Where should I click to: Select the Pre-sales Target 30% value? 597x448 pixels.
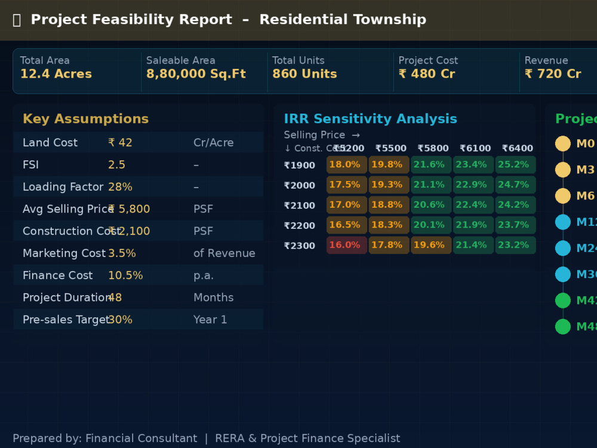[x=121, y=319]
